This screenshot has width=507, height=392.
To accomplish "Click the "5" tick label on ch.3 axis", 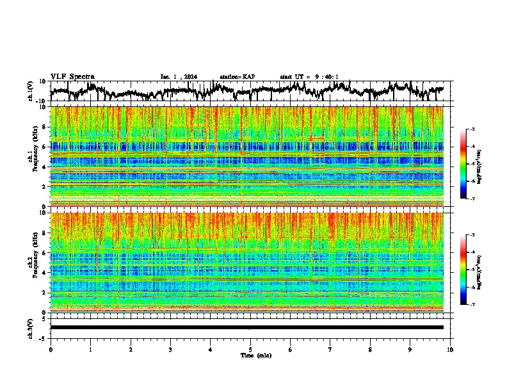I will coord(44,319).
